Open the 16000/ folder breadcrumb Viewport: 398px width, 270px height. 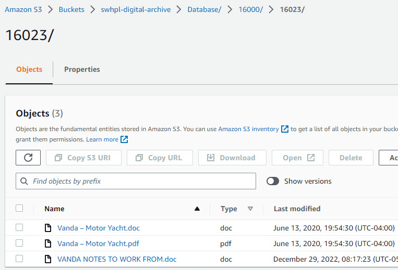pos(251,9)
